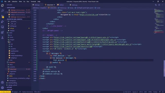The image size is (165, 93).
Task: Click the open changes icon in editor toolbar
Action: (x=156, y=5)
